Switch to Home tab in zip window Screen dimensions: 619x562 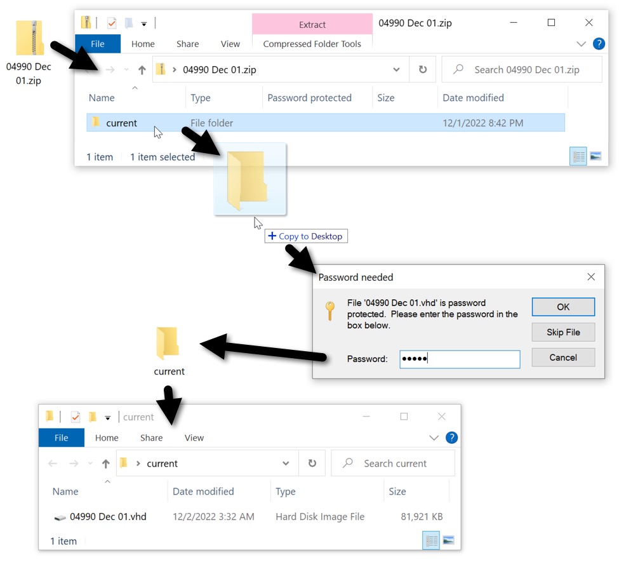coord(143,44)
